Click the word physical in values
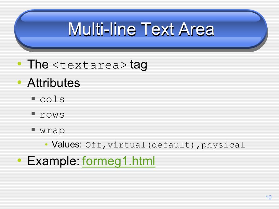Screen dimensions: 279x209 [223, 145]
